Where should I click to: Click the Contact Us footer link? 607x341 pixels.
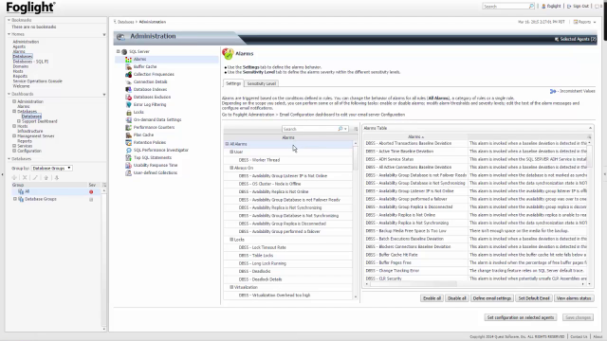579,337
